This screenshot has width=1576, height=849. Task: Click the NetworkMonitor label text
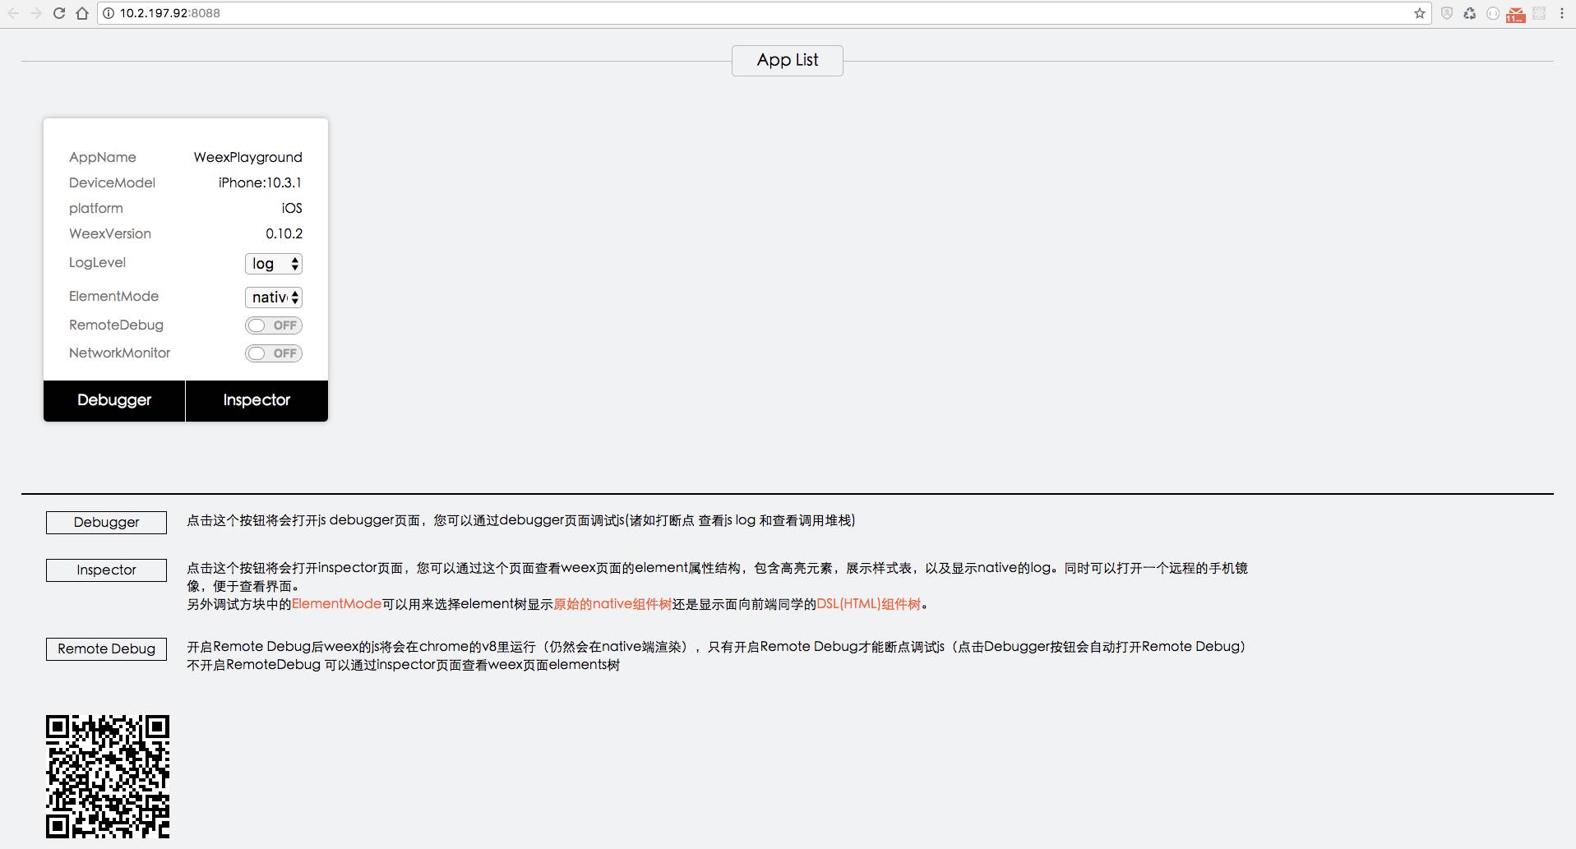tap(119, 353)
